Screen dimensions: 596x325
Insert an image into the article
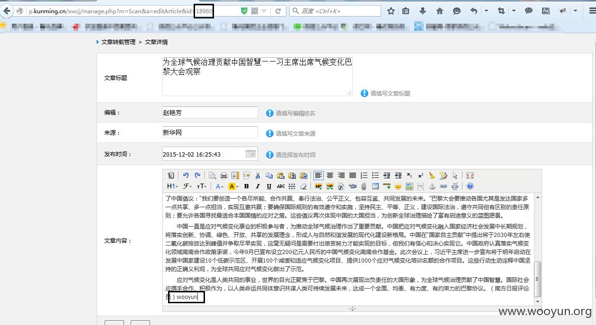click(319, 186)
